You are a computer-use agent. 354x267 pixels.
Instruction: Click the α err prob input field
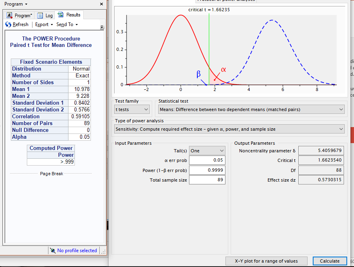point(207,160)
